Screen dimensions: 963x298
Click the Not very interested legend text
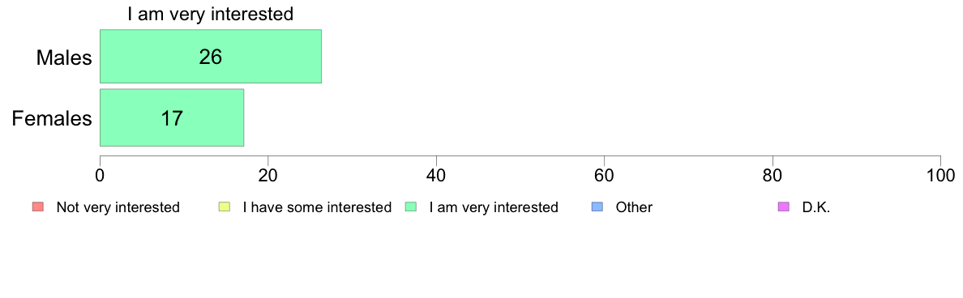(118, 207)
